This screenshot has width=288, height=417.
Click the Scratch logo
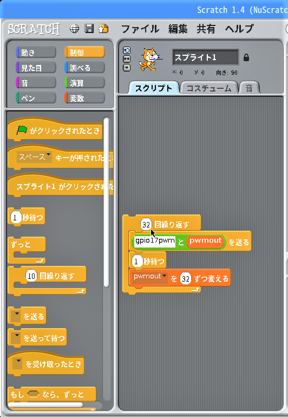(x=34, y=29)
